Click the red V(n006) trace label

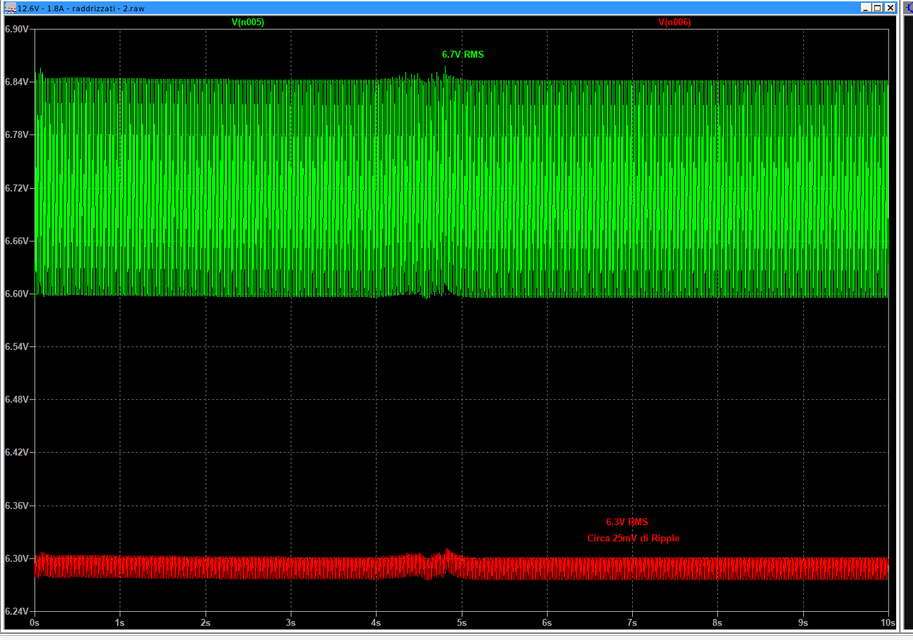(674, 23)
